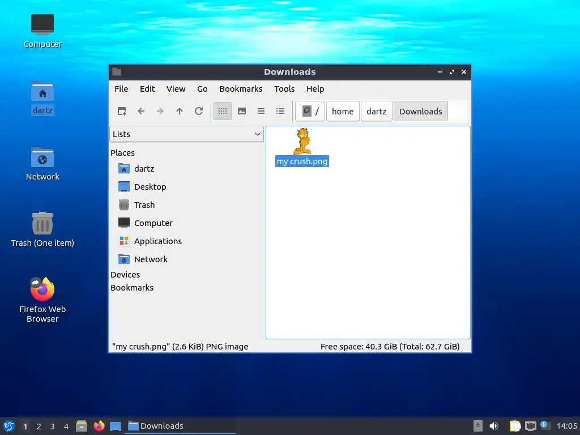Click the root filesystem path button

tap(310, 111)
